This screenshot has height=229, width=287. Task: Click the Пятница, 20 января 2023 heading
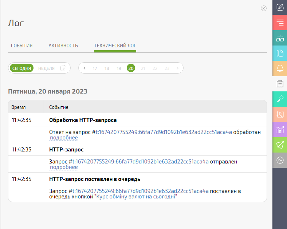pyautogui.click(x=48, y=91)
